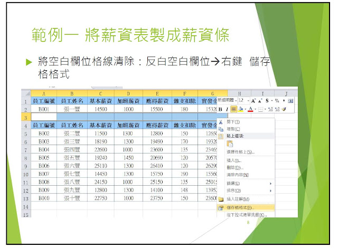Click the Increase Decimal icon
The width and height of the screenshot is (338, 248).
click(x=270, y=109)
